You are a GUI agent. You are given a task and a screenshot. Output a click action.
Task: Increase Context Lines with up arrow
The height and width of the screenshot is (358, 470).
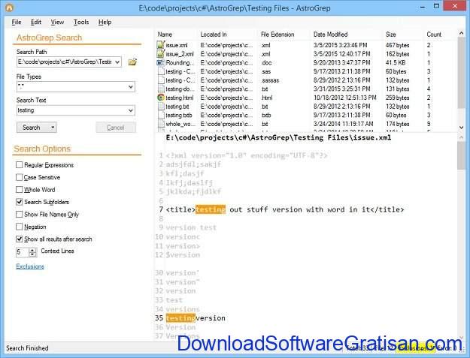tap(32, 250)
